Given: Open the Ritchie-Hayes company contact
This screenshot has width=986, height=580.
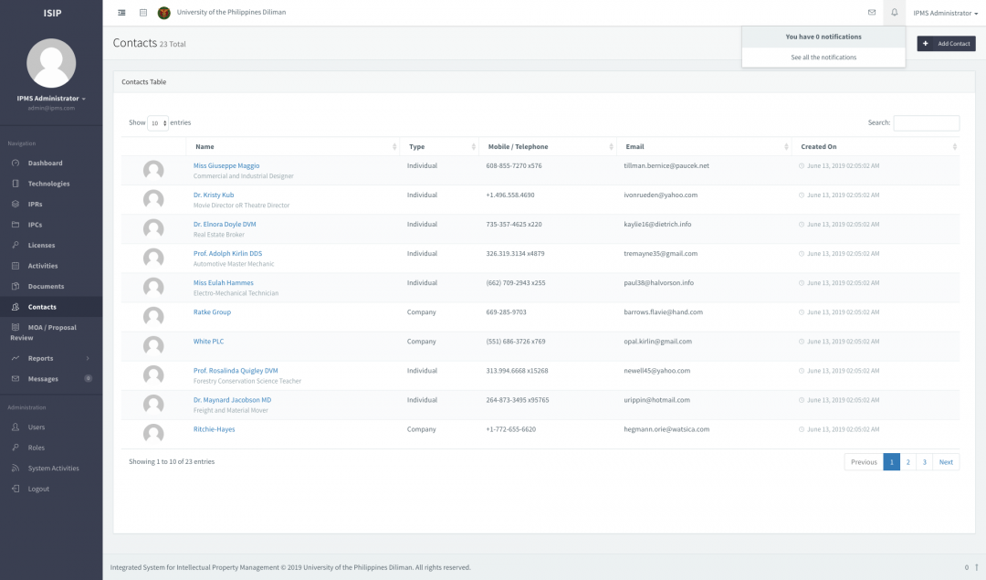Looking at the screenshot, I should click(214, 429).
